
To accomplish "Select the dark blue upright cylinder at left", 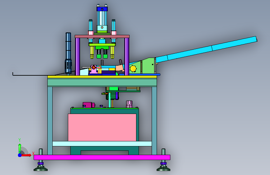I will tap(69, 53).
